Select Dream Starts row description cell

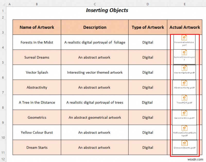tap(95, 147)
